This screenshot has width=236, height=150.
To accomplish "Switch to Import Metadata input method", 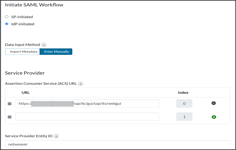I will coord(24,51).
